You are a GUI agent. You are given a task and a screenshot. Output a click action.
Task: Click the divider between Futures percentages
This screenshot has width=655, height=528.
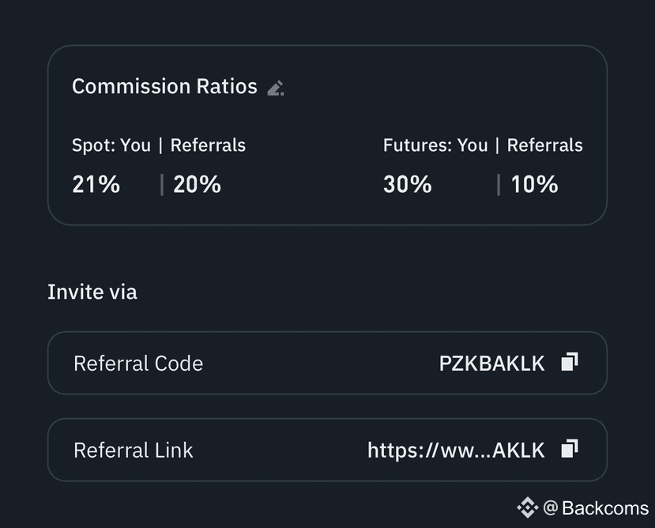[499, 184]
